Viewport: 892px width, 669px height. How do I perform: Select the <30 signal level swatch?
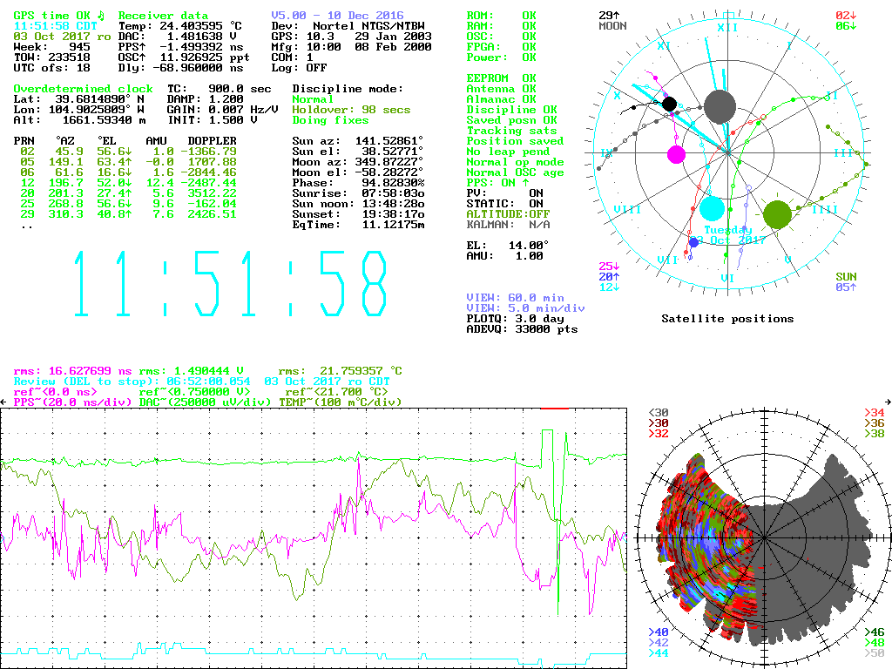(x=659, y=412)
